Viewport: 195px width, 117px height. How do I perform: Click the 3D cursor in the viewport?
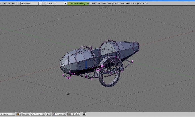click(x=68, y=93)
